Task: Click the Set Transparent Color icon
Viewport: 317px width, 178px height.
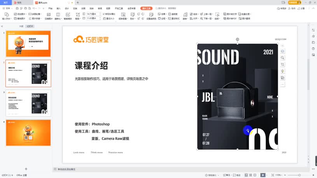Action: tap(151, 14)
